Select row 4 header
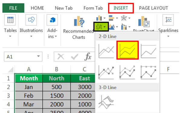This screenshot has height=113, width=180. [x=8, y=104]
